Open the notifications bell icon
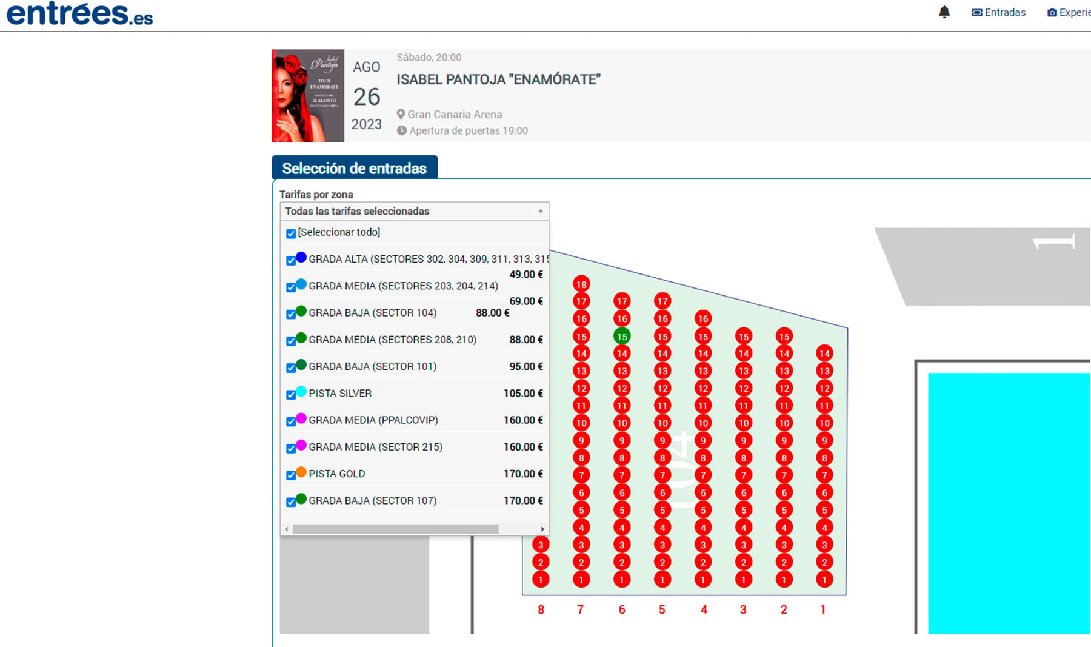Screen dimensions: 1091x647 (x=944, y=12)
